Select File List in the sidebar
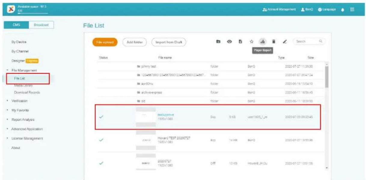The width and height of the screenshot is (366, 180). click(19, 78)
